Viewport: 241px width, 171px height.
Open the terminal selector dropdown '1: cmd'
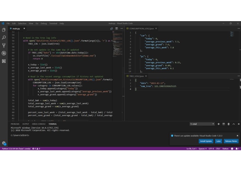pos(202,124)
